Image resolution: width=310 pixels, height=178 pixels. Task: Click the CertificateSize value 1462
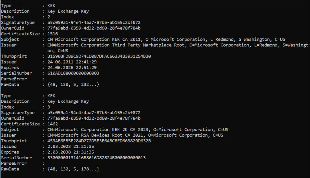[x=53, y=124]
